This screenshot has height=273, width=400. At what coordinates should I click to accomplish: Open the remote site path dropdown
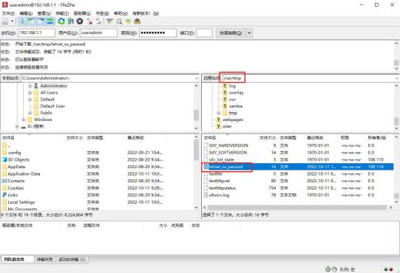click(397, 78)
